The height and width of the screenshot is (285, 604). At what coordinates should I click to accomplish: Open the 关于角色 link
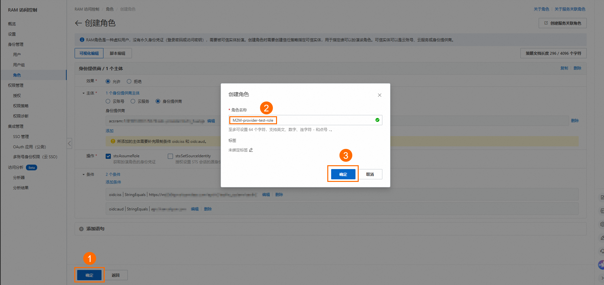(542, 9)
